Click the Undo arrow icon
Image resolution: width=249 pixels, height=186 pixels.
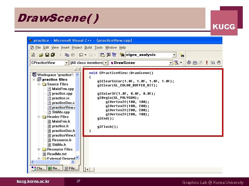(x=81, y=55)
